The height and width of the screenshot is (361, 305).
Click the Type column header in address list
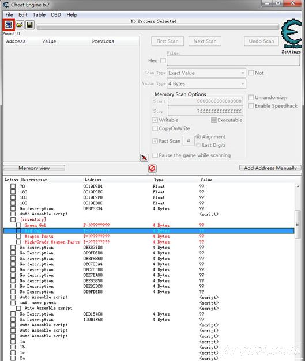[159, 180]
